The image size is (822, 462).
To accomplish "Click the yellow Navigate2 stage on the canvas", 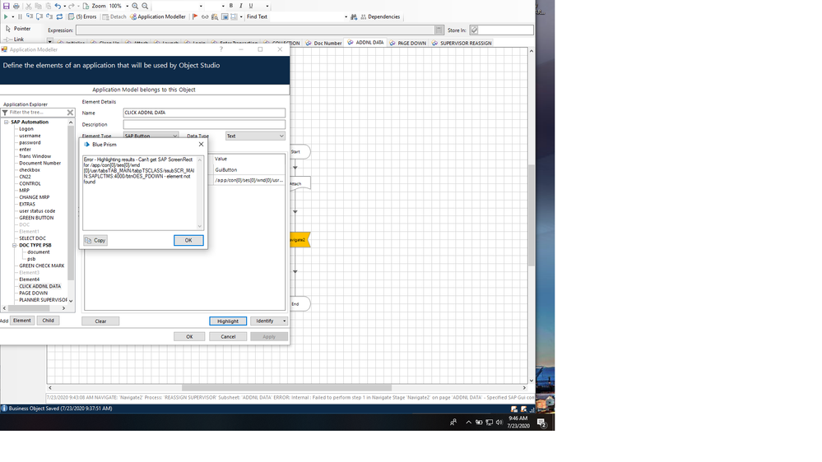I will point(300,240).
